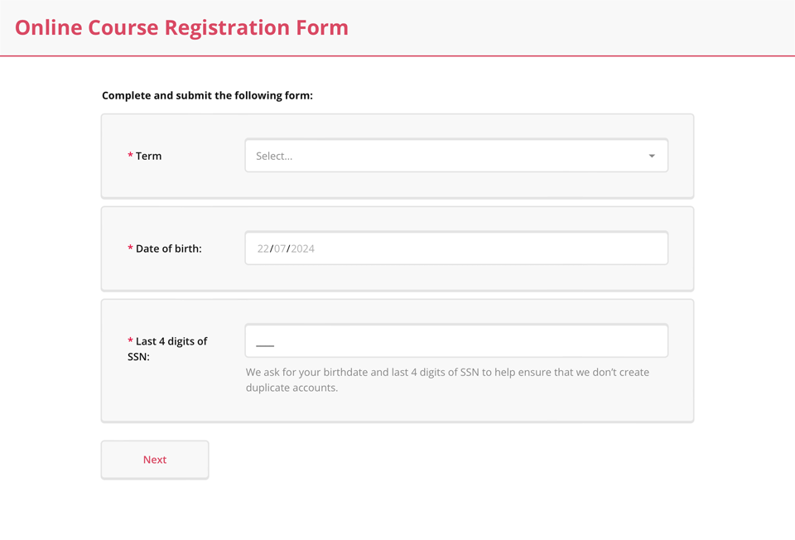Viewport: 795px width, 540px height.
Task: Click the Term dropdown arrow icon
Action: pyautogui.click(x=652, y=156)
